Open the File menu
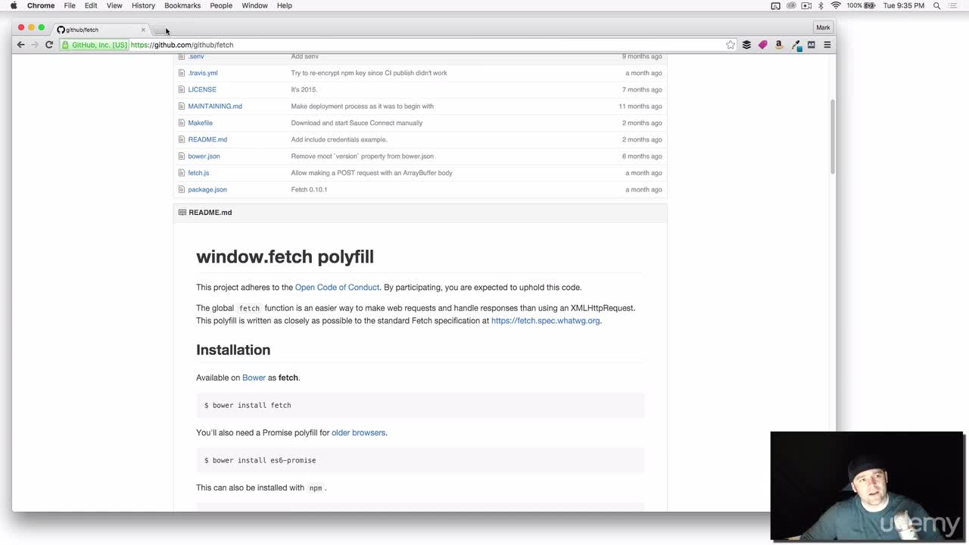969x545 pixels. pos(70,5)
